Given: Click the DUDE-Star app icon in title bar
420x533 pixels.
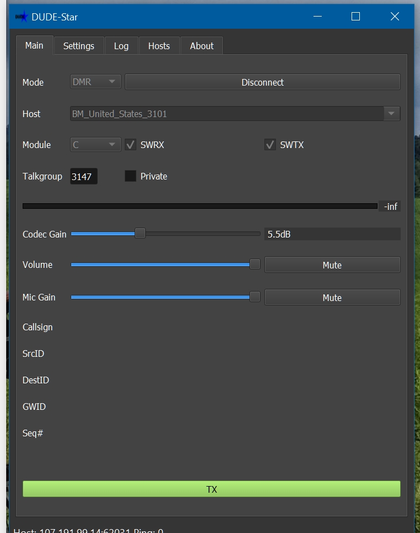Looking at the screenshot, I should (22, 17).
